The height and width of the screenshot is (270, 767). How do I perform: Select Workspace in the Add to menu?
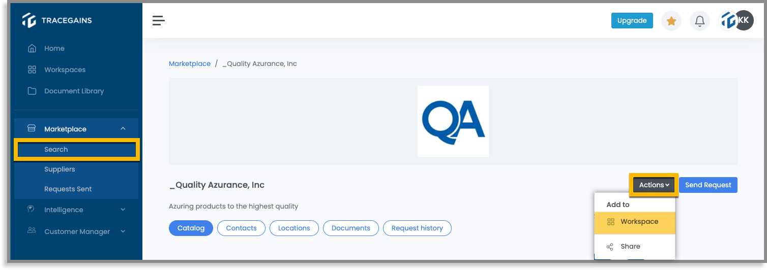[x=635, y=222]
